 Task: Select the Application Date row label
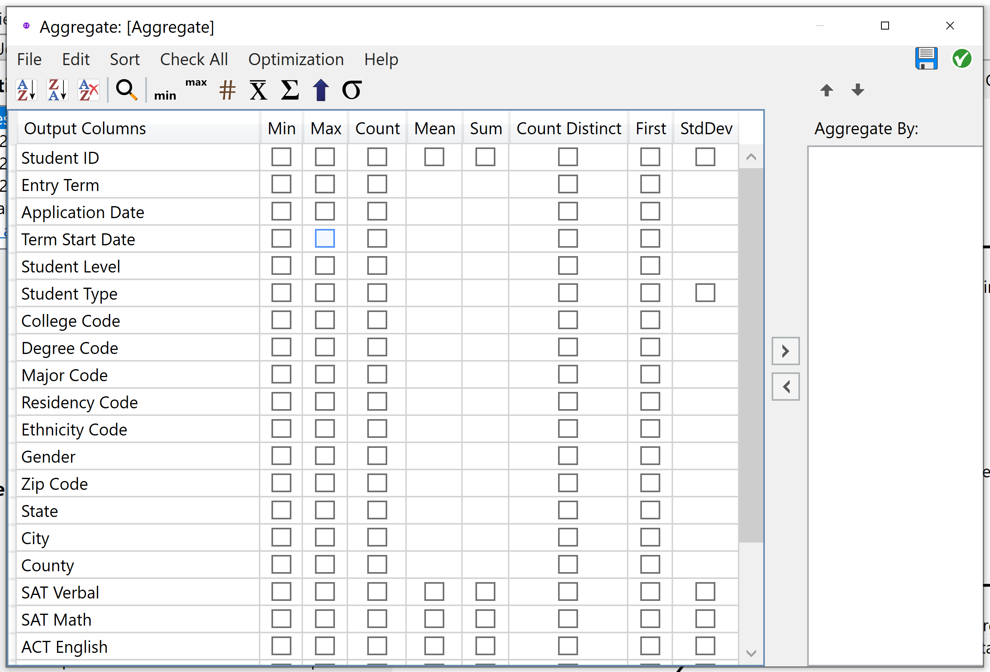coord(83,212)
